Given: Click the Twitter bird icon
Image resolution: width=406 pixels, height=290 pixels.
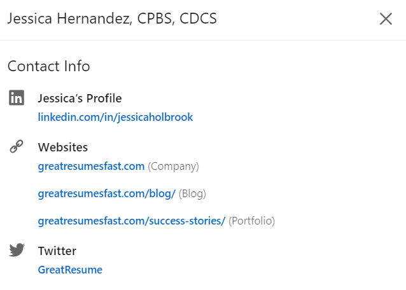Looking at the screenshot, I should click(17, 250).
